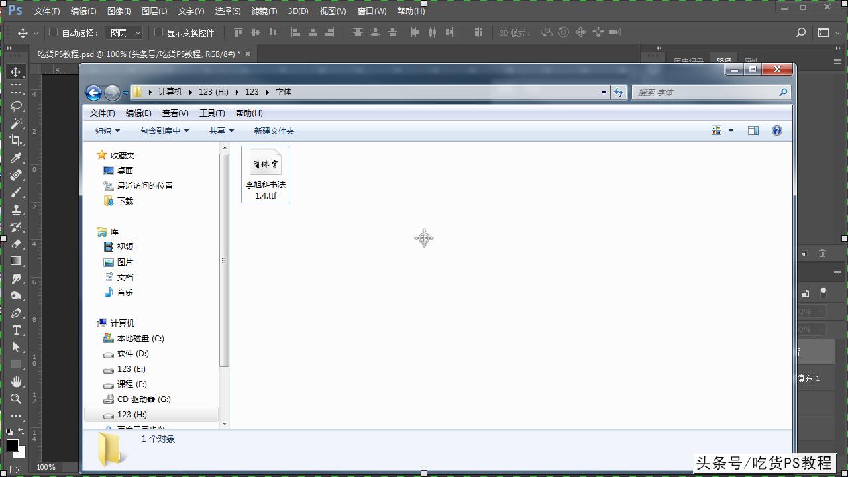The image size is (848, 477).
Task: Select the Crop tool
Action: (16, 140)
